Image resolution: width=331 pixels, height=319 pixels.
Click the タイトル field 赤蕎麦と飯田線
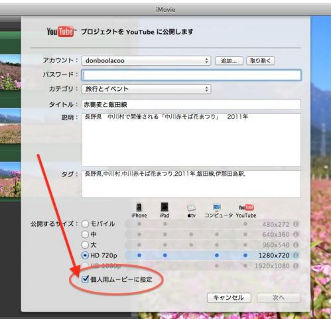click(x=191, y=104)
